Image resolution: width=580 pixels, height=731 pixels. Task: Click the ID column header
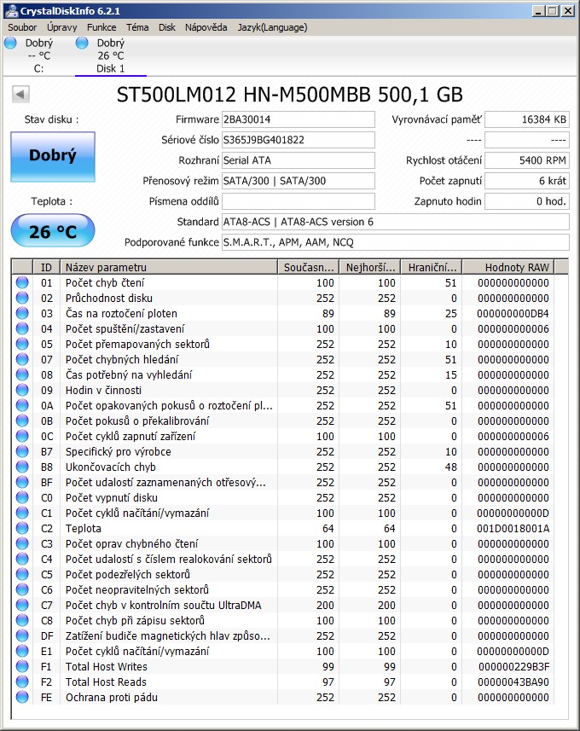(46, 267)
